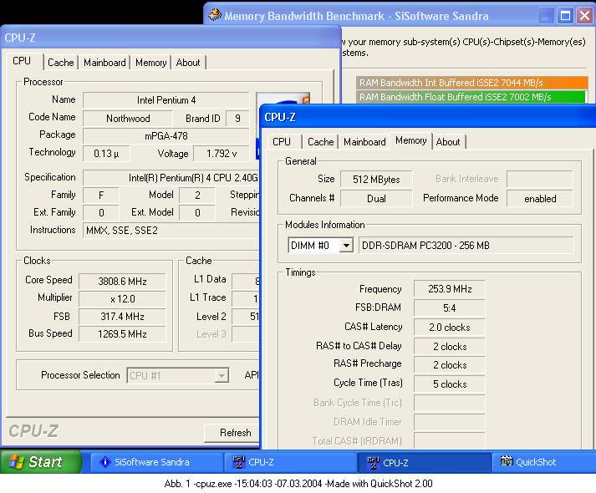Click the Specification Intel(R) Pentium(R) 4 field
The width and height of the screenshot is (596, 493).
pos(171,178)
